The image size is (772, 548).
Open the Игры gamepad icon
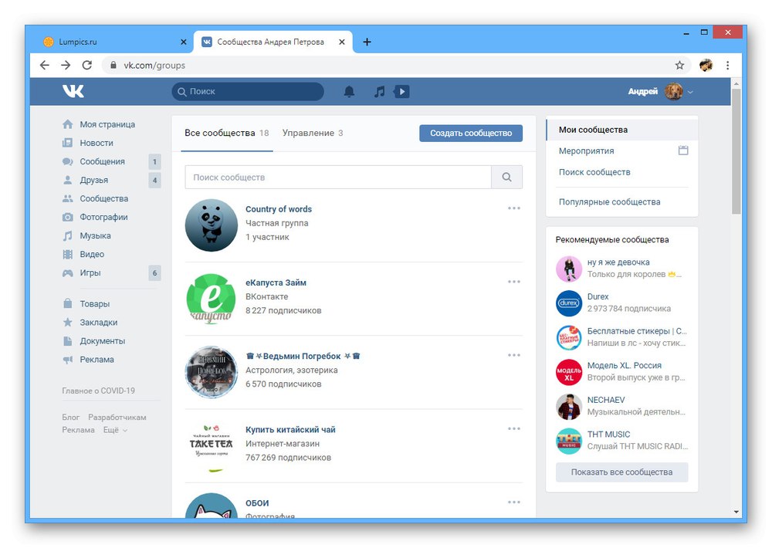click(67, 272)
